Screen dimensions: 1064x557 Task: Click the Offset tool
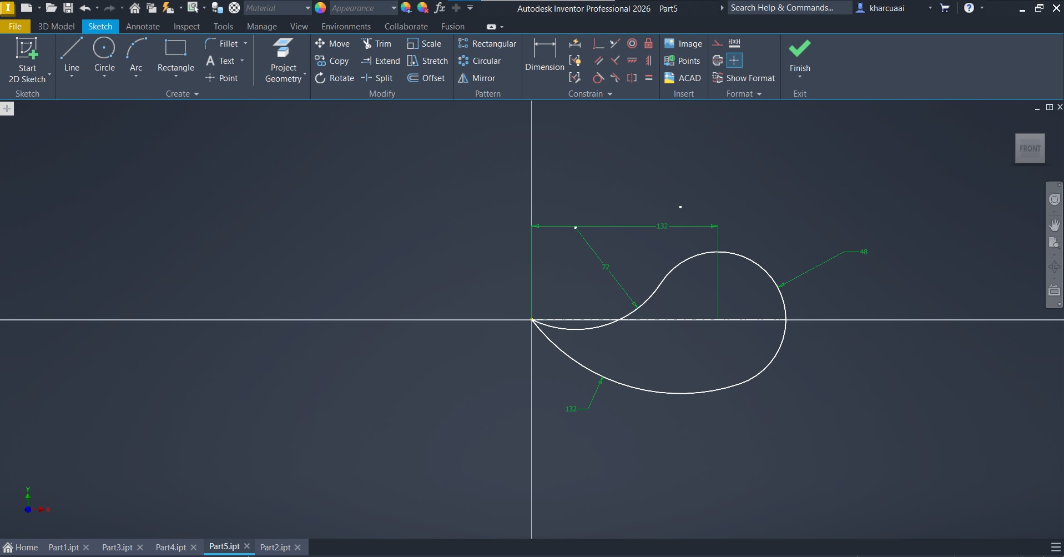(426, 78)
